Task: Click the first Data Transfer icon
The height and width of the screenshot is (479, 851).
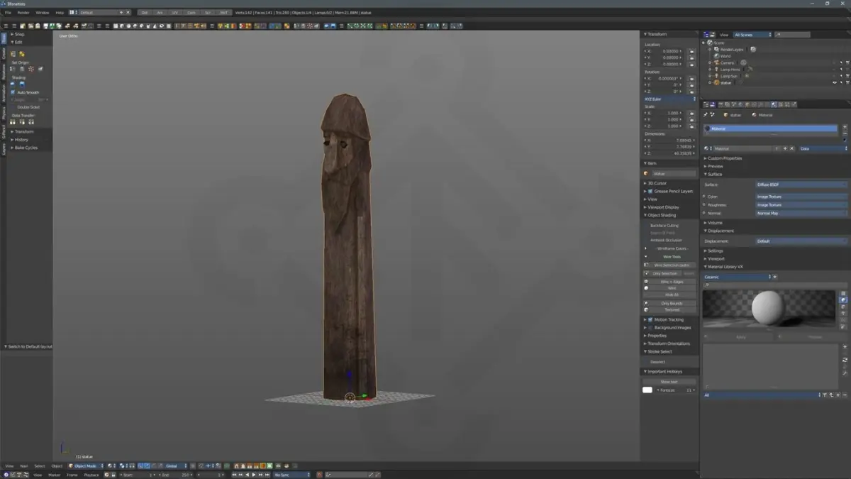Action: pyautogui.click(x=13, y=122)
